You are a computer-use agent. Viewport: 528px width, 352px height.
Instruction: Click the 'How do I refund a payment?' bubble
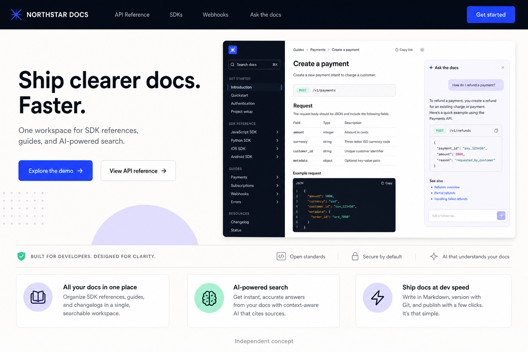point(476,85)
